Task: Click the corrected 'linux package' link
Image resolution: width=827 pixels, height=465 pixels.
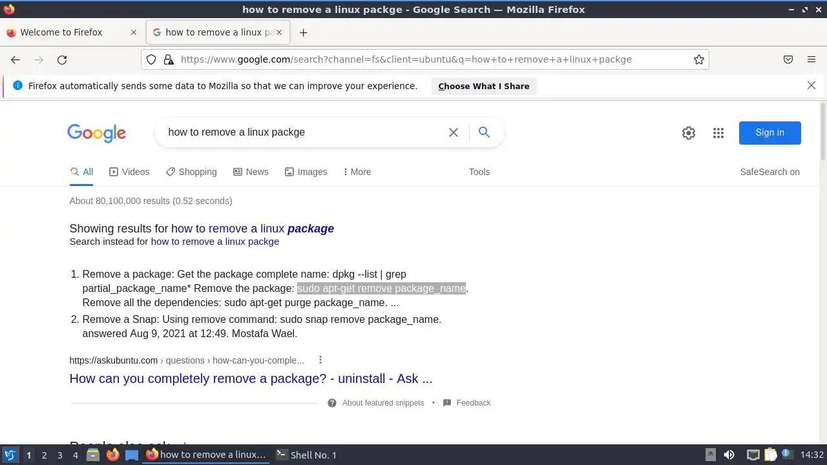Action: click(253, 228)
